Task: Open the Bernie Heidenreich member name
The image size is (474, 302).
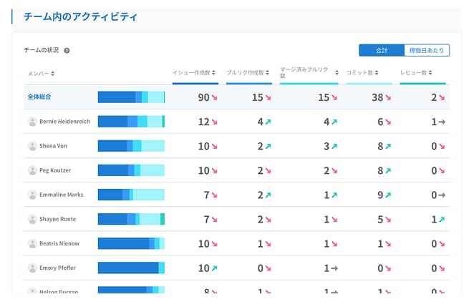Action: [x=64, y=122]
